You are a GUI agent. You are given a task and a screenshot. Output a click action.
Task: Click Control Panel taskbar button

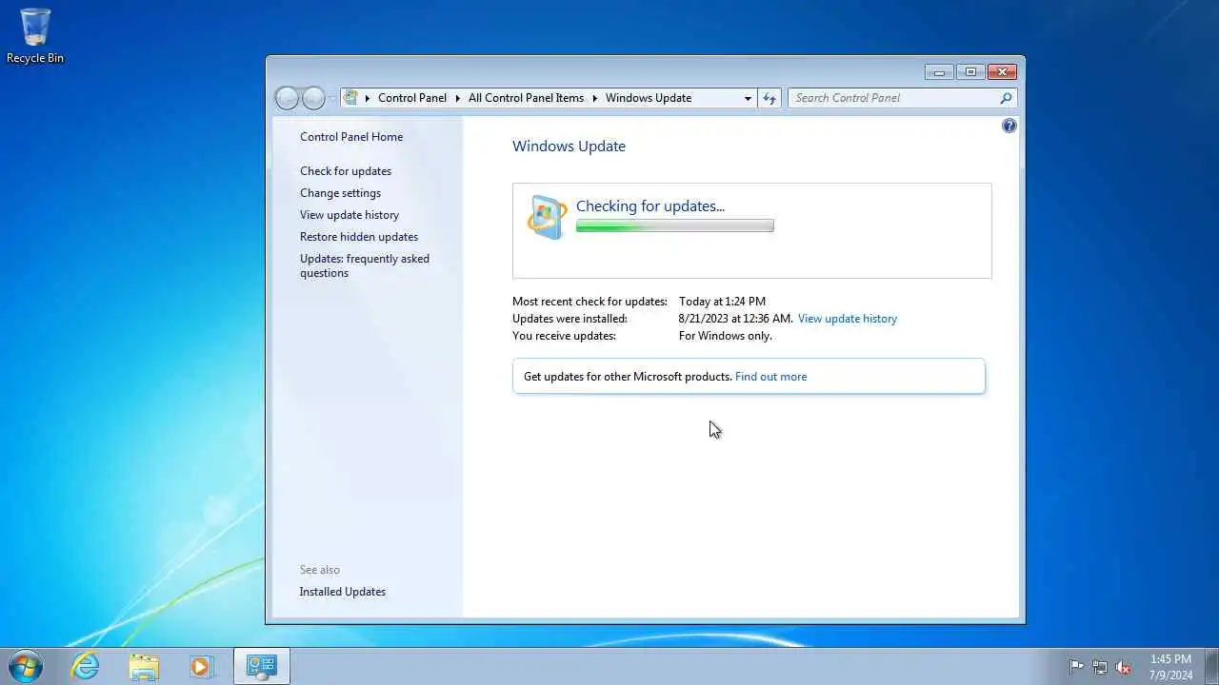tap(261, 666)
